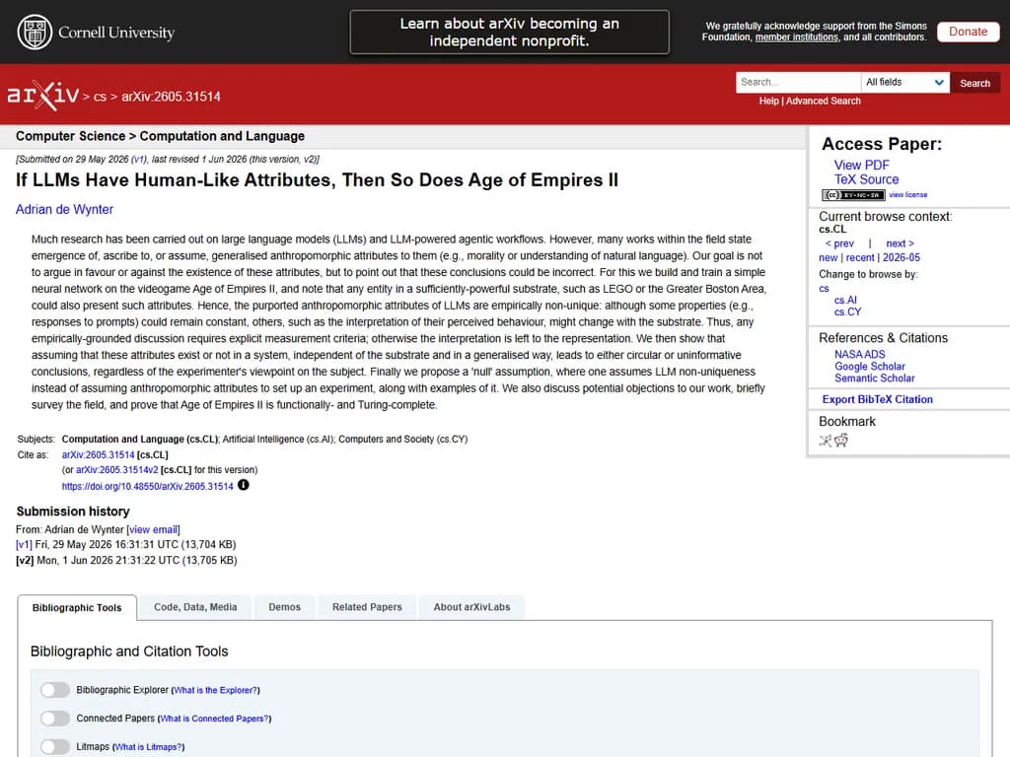Click the arXiv independent nonprofit banner

pyautogui.click(x=510, y=33)
